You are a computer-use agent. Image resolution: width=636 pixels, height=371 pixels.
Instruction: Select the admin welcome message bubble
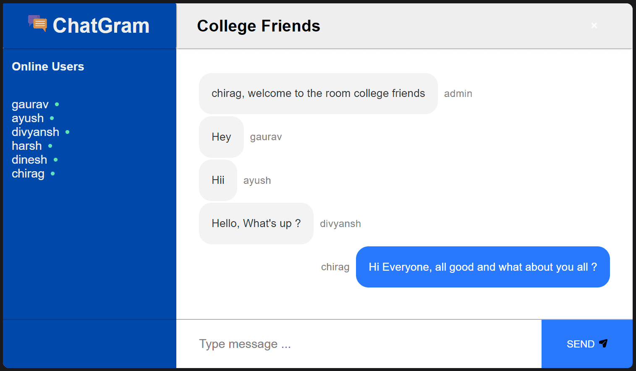(x=318, y=93)
